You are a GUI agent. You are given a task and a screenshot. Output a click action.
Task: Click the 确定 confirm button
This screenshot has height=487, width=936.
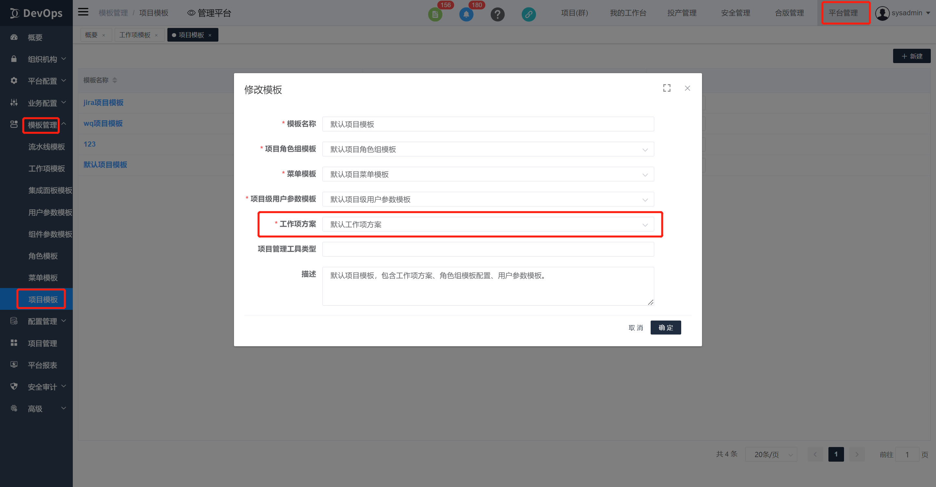point(665,327)
